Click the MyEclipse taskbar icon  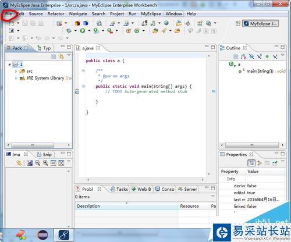[x=64, y=235]
